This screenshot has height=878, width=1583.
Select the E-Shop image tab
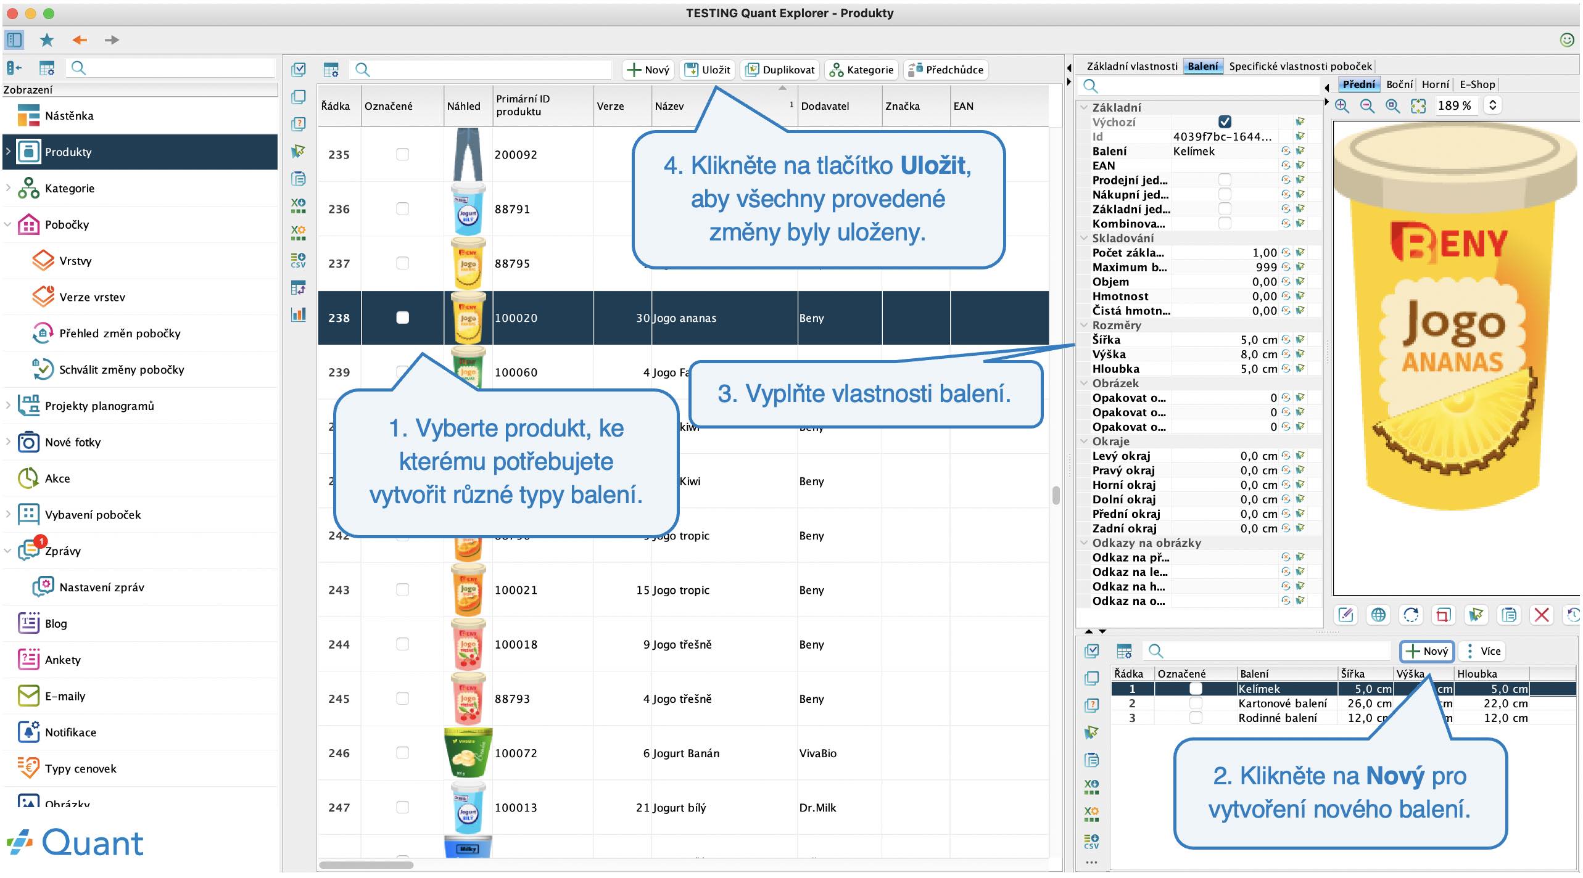pos(1477,85)
